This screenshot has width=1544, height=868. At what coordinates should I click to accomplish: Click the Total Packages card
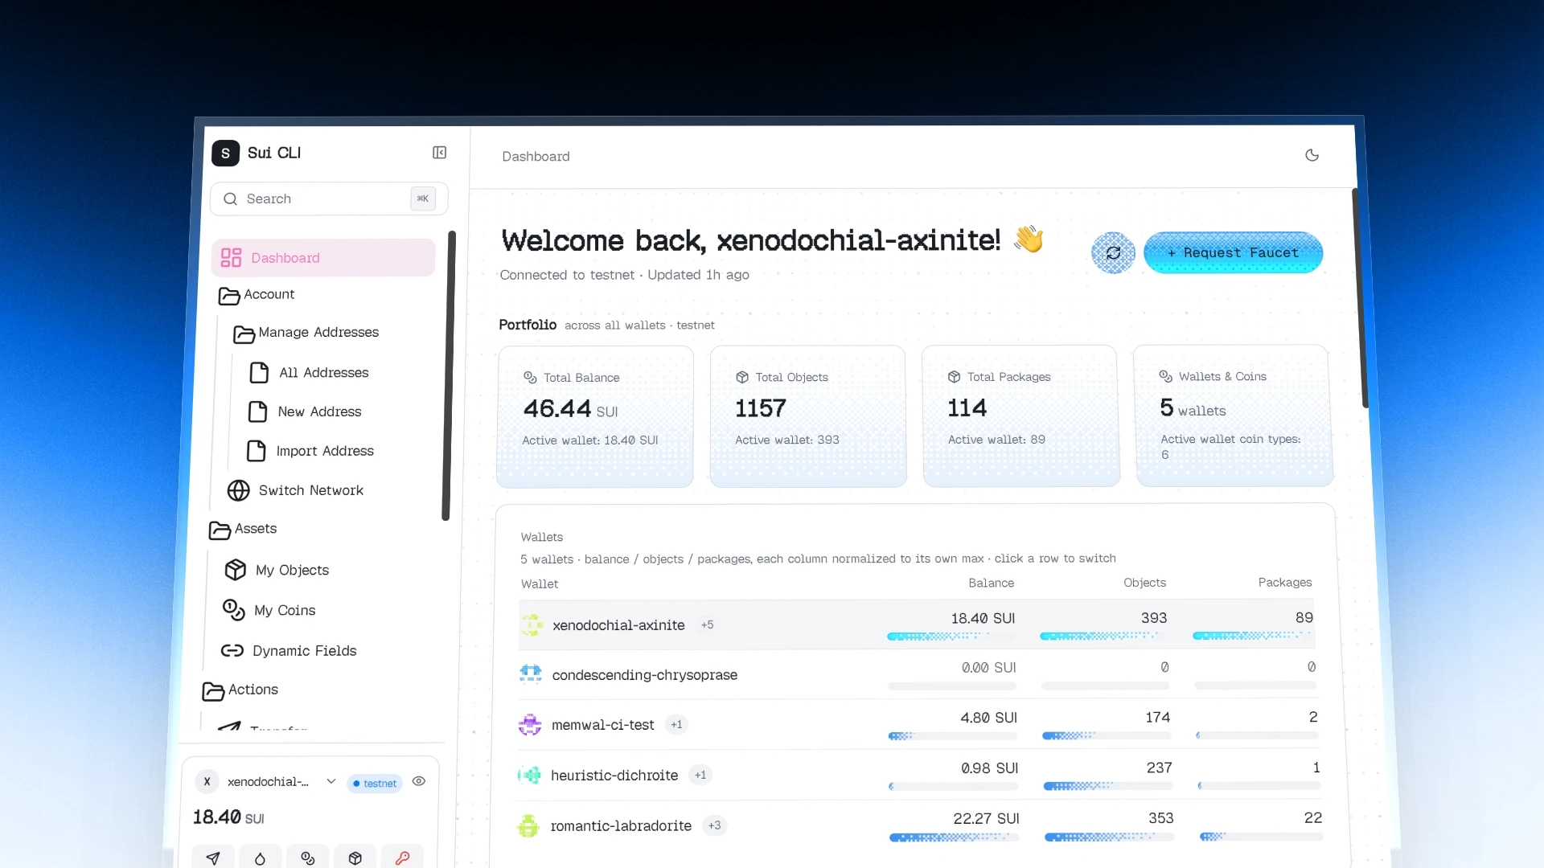pyautogui.click(x=1020, y=416)
